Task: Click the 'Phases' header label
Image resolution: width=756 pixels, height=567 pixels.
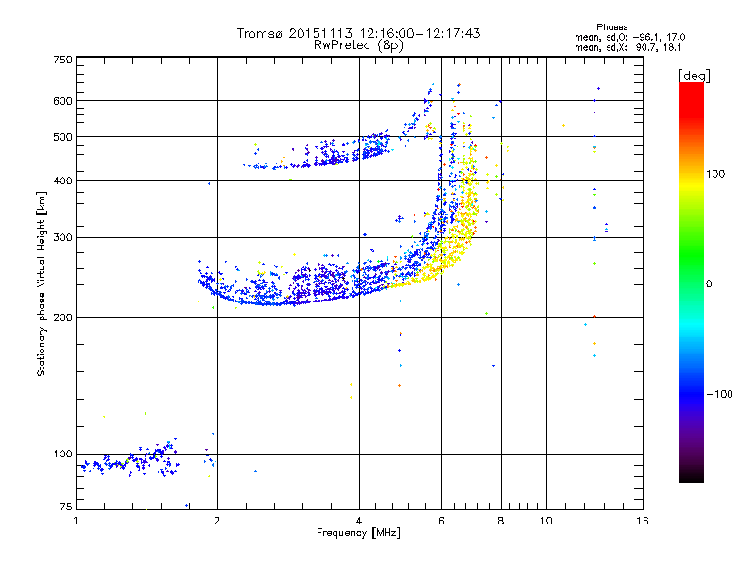Action: [611, 27]
